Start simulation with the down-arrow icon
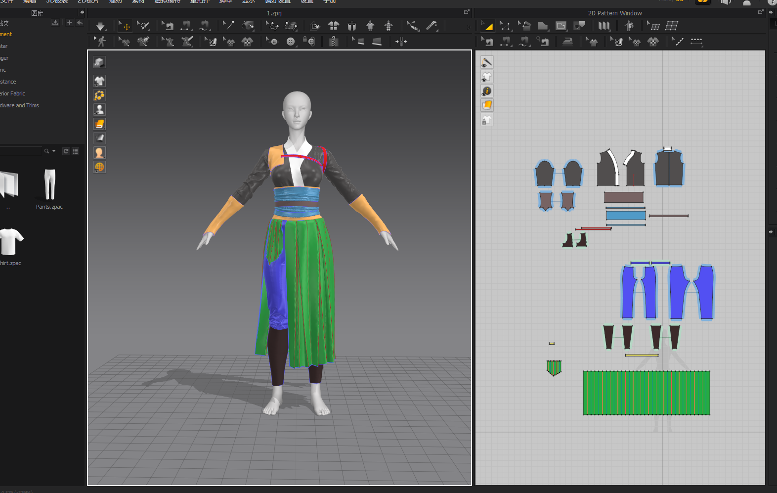 point(100,26)
